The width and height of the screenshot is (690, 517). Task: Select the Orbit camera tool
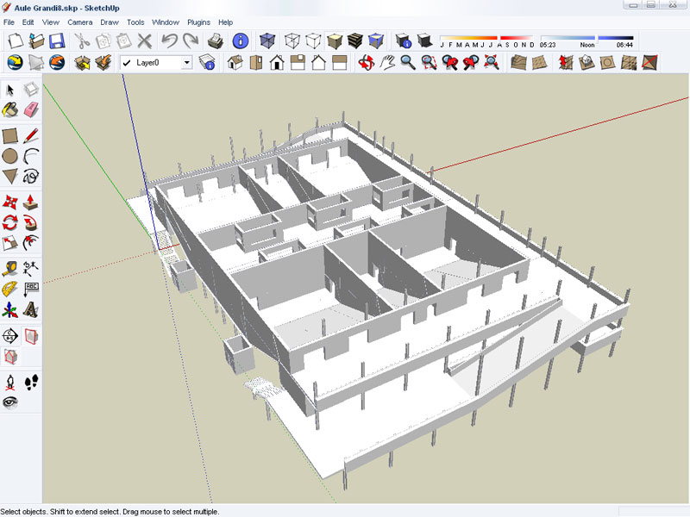(x=367, y=62)
